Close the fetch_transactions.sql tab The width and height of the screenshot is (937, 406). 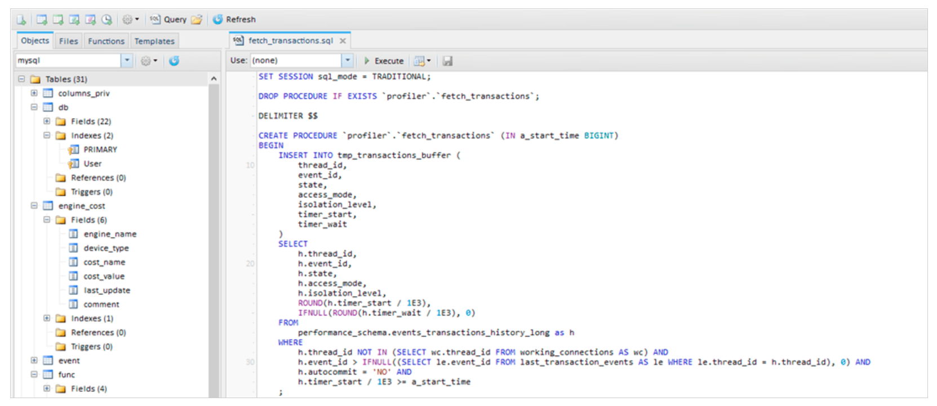[x=343, y=41]
